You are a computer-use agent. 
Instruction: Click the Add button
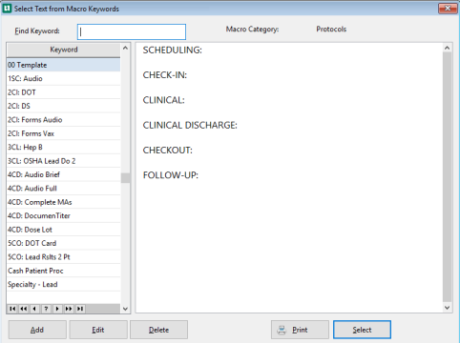click(37, 330)
